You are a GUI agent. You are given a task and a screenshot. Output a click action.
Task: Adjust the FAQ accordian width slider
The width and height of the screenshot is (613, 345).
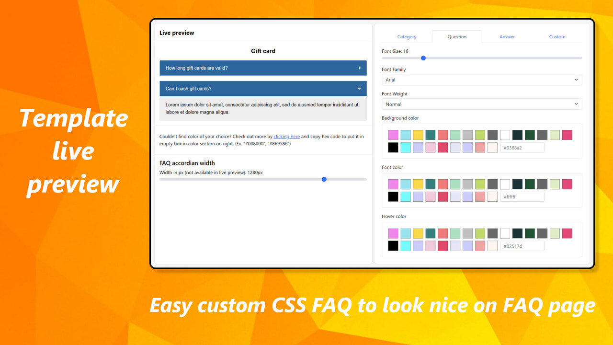[x=324, y=179]
